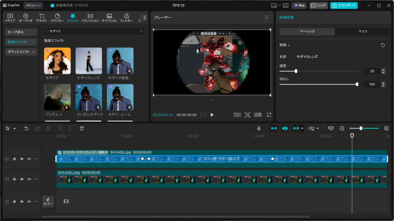Image resolution: width=394 pixels, height=221 pixels.
Task: Click the エクスポート button
Action: (x=344, y=5)
